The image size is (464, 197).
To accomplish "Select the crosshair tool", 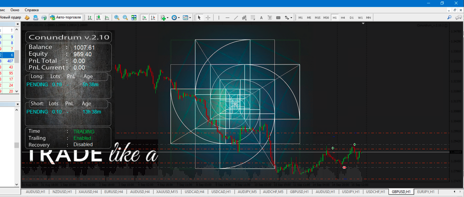I will click(x=208, y=17).
